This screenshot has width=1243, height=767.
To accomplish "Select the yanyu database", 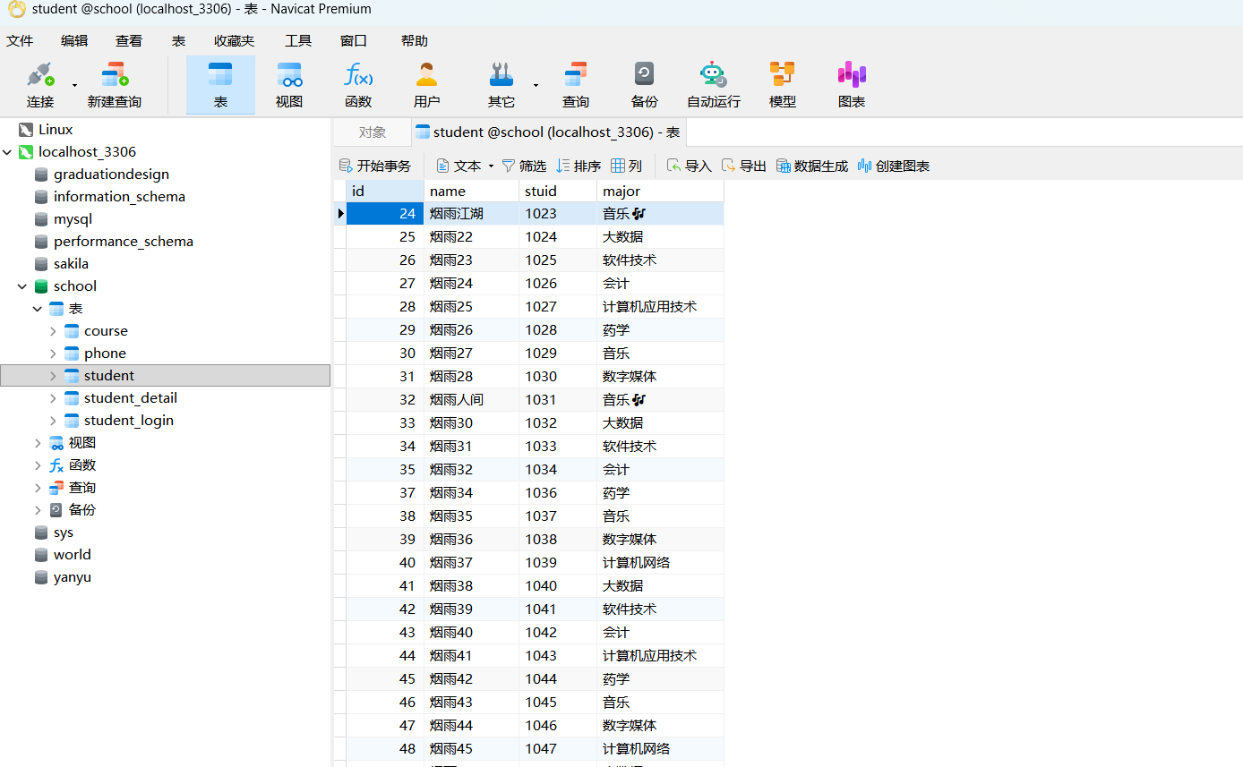I will 72,577.
